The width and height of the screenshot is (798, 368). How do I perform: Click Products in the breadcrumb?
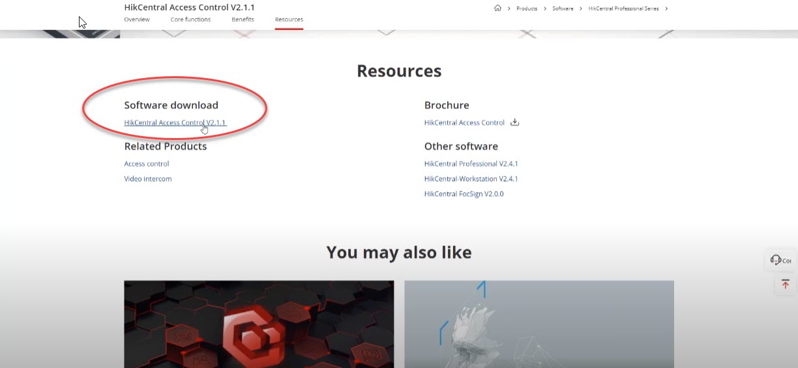527,8
